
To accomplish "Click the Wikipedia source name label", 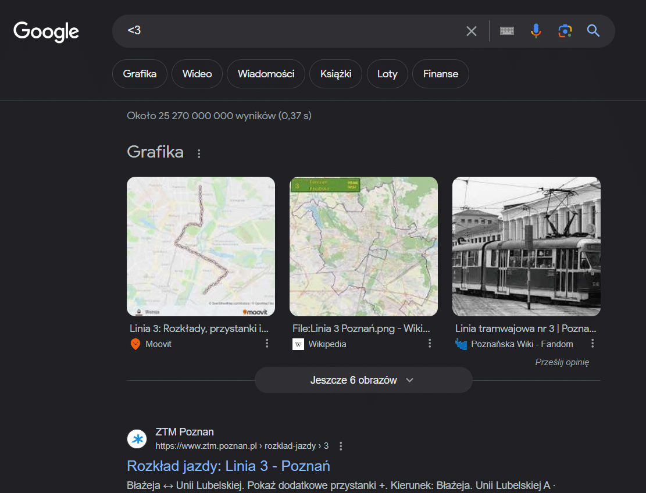I will [x=327, y=344].
